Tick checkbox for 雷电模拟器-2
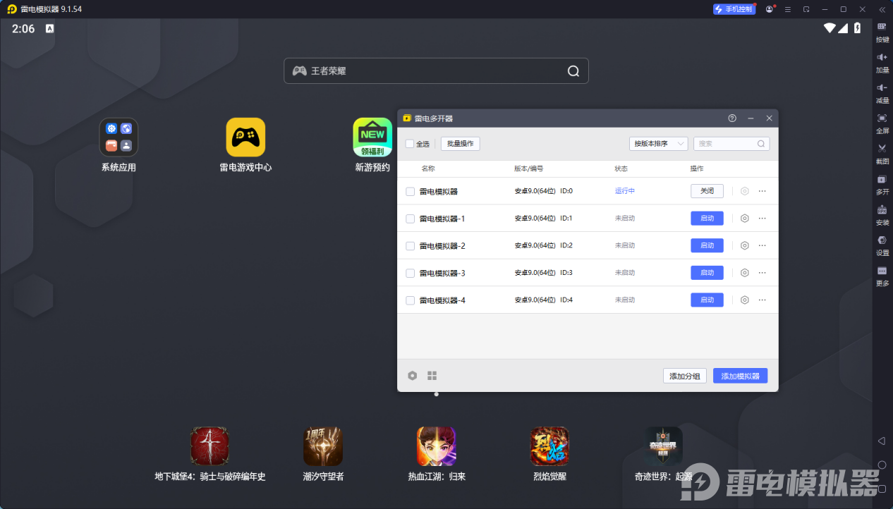The image size is (893, 509). (410, 246)
